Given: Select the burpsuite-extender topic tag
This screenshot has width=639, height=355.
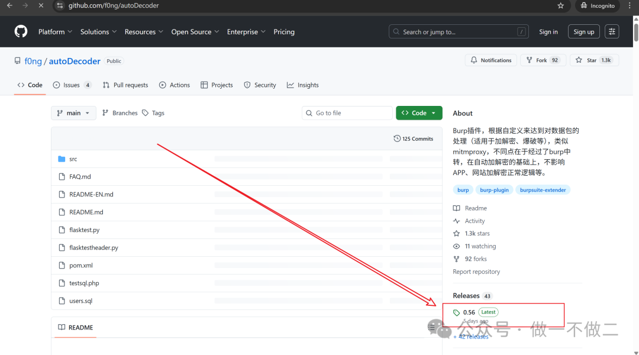Looking at the screenshot, I should (543, 190).
